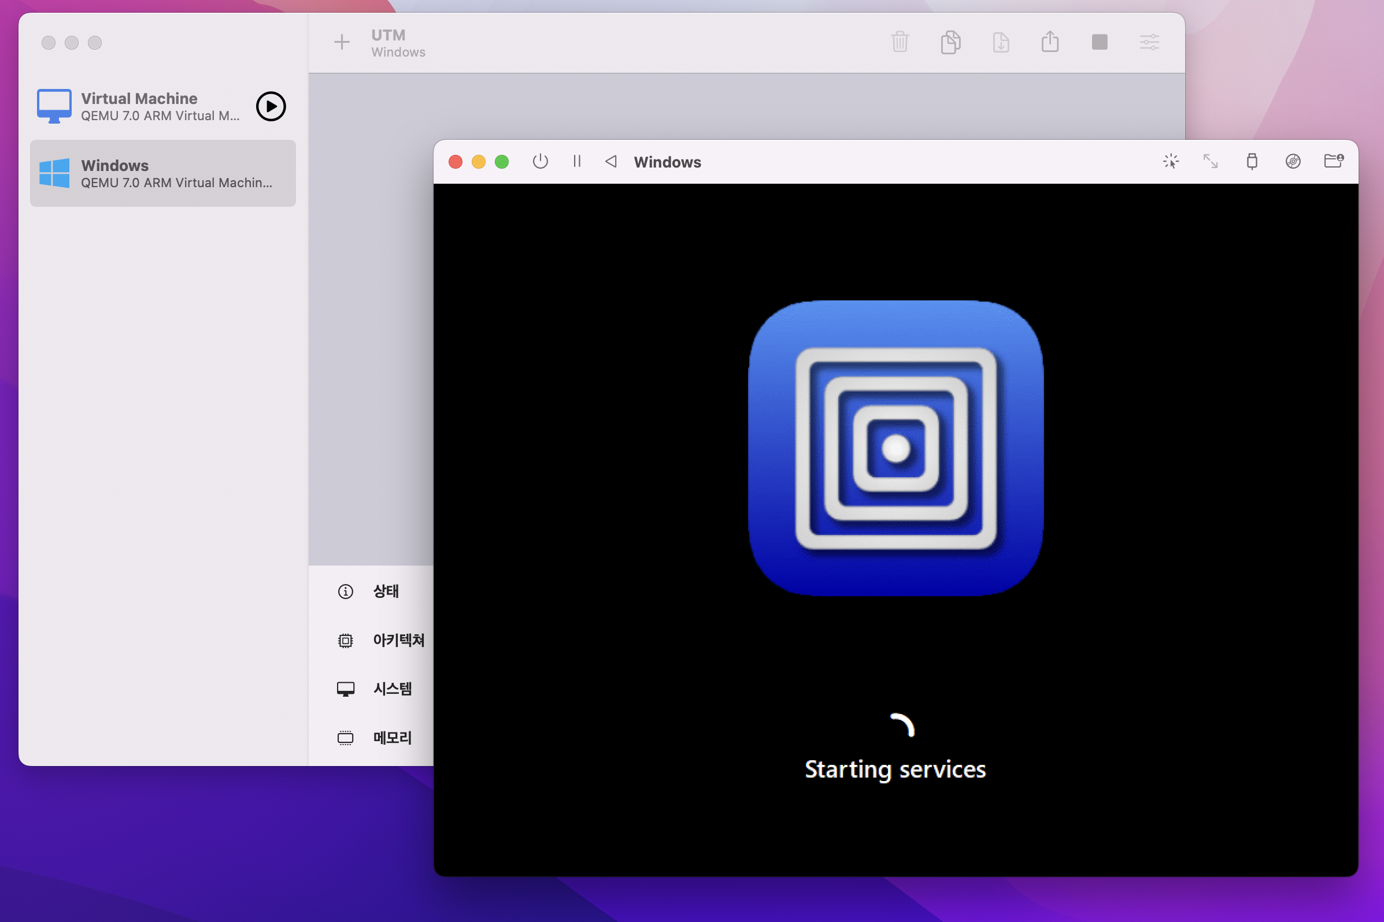Image resolution: width=1384 pixels, height=922 pixels.
Task: Open VM settings sliders icon
Action: [x=1149, y=42]
